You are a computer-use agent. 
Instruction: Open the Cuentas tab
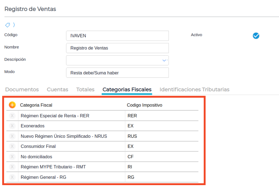click(58, 90)
